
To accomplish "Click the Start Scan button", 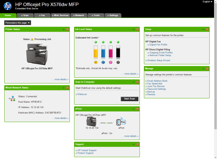I will 129,99.
